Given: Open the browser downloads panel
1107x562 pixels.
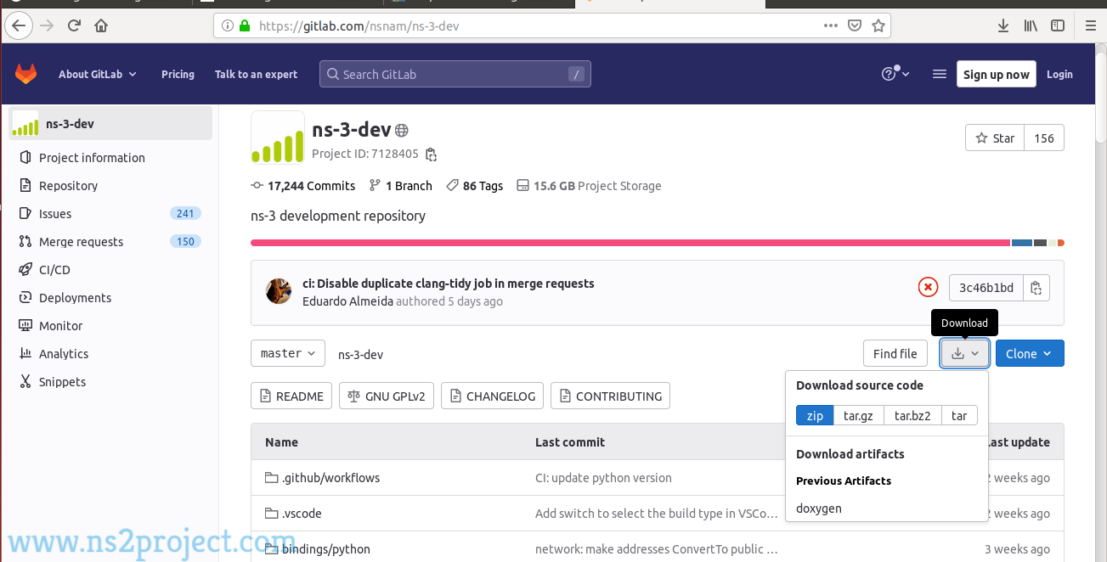Looking at the screenshot, I should coord(1003,25).
